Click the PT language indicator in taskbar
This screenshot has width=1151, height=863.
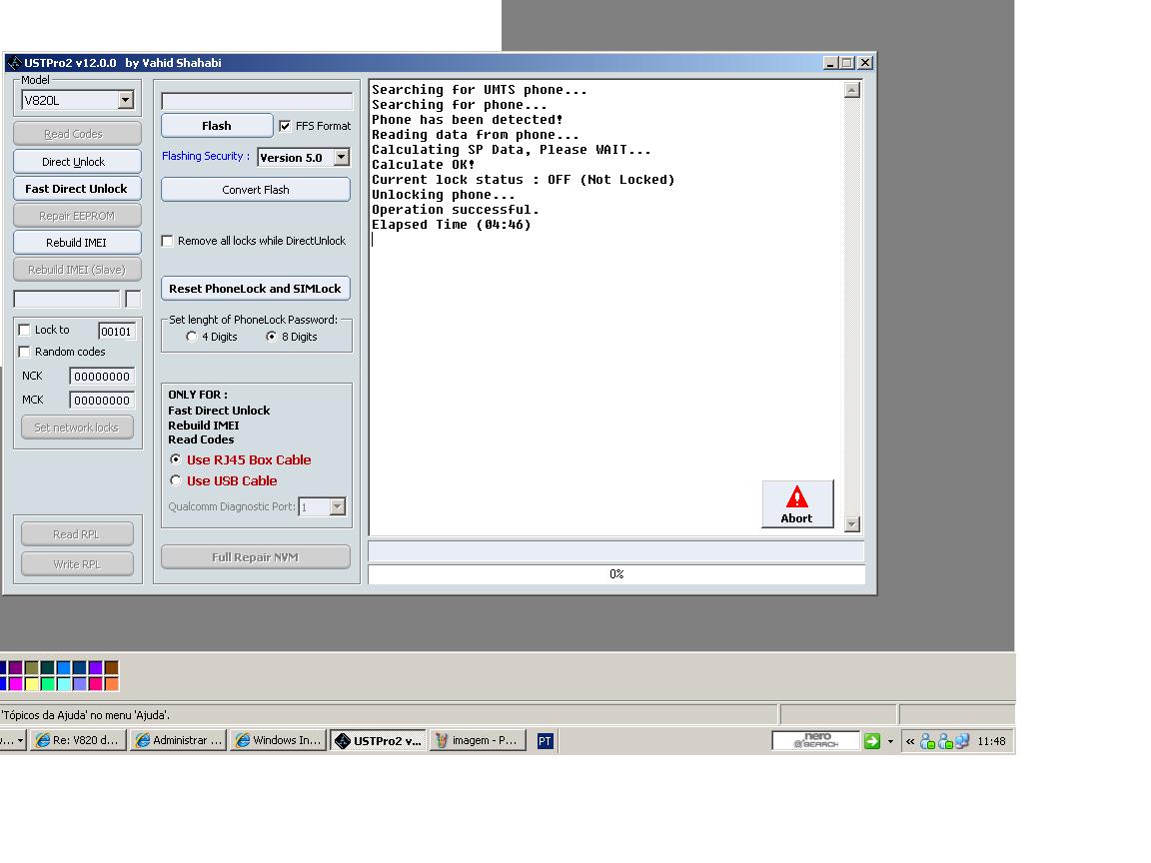click(x=545, y=741)
